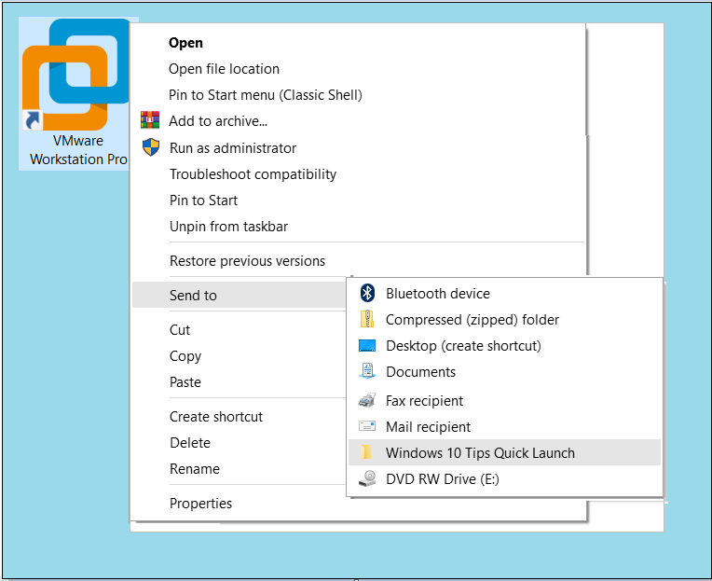Click the VMware Workstation Pro icon label
The image size is (712, 581).
point(78,150)
